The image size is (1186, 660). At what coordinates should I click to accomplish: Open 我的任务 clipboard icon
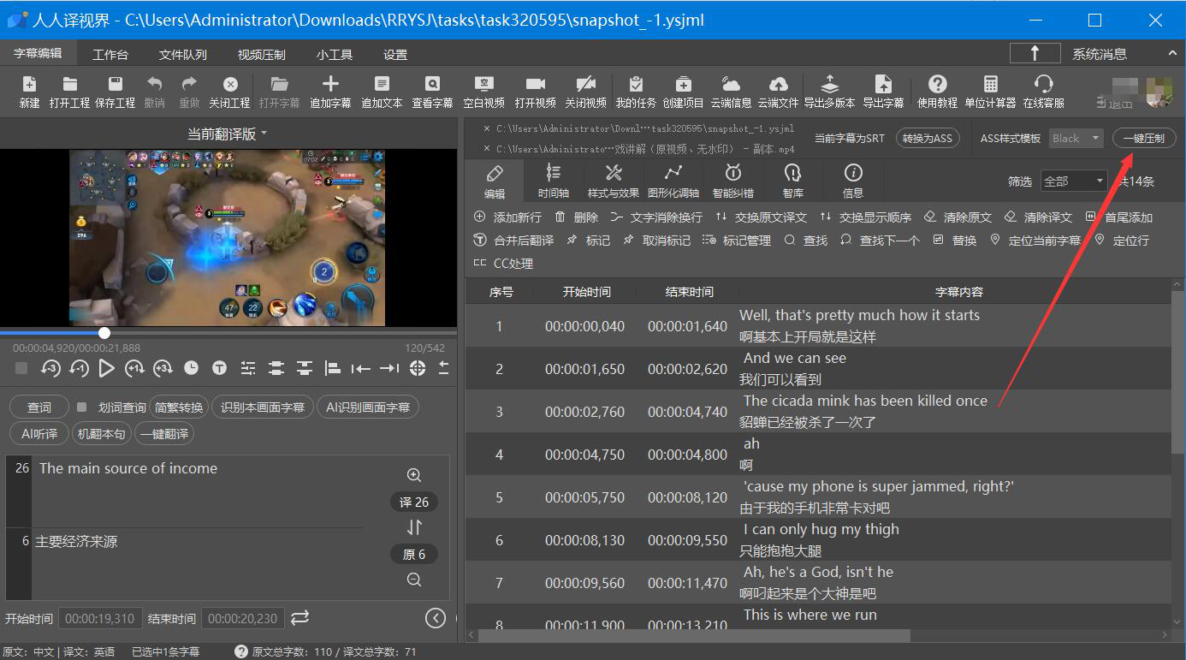635,85
